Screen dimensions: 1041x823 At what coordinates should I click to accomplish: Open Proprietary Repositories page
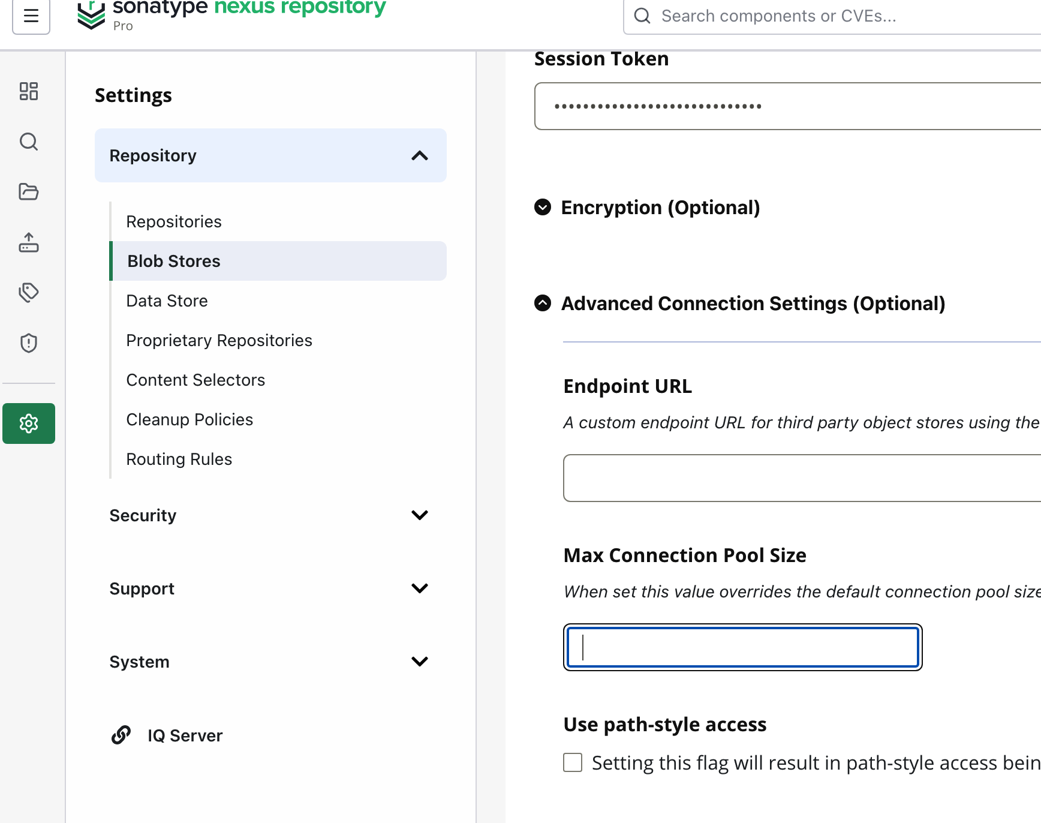(219, 340)
